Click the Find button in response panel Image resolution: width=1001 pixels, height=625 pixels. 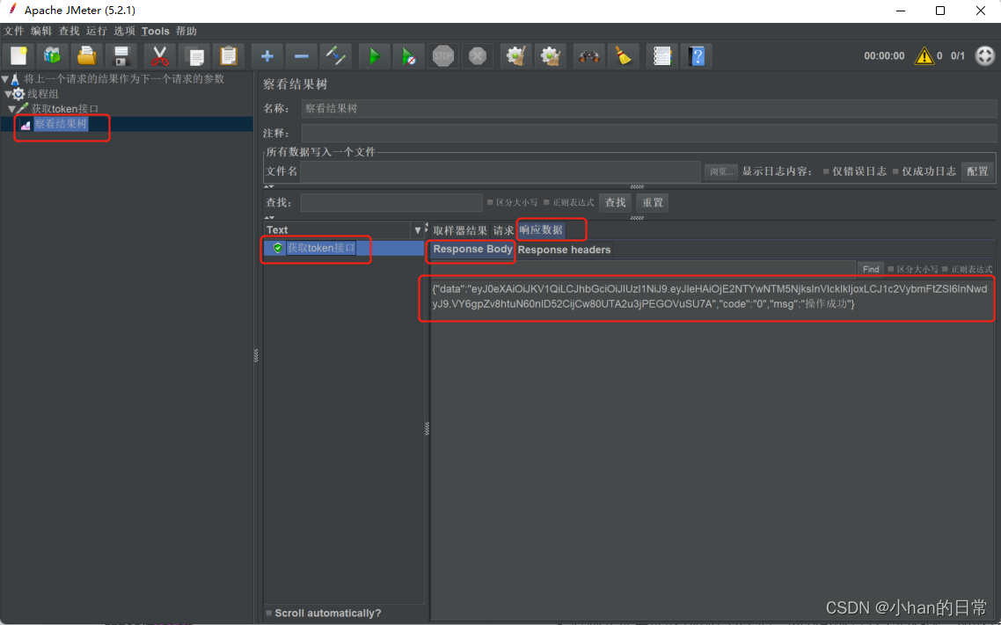pyautogui.click(x=871, y=270)
